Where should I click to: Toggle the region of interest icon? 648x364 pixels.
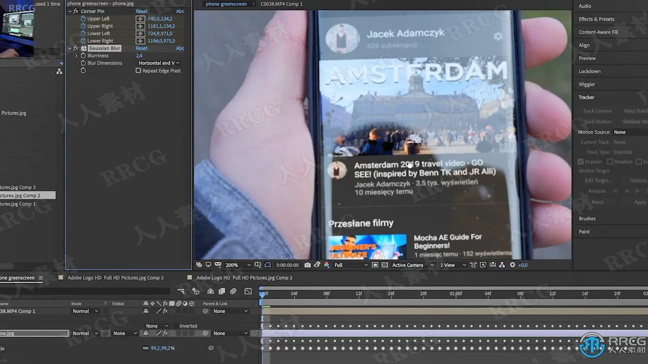coord(375,265)
